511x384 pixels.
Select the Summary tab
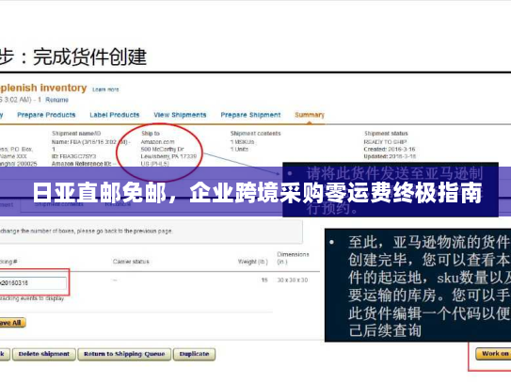(x=310, y=115)
